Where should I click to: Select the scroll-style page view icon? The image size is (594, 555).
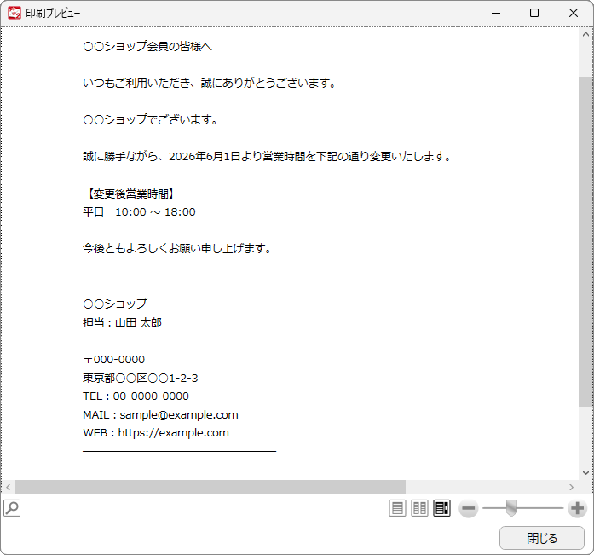click(441, 508)
